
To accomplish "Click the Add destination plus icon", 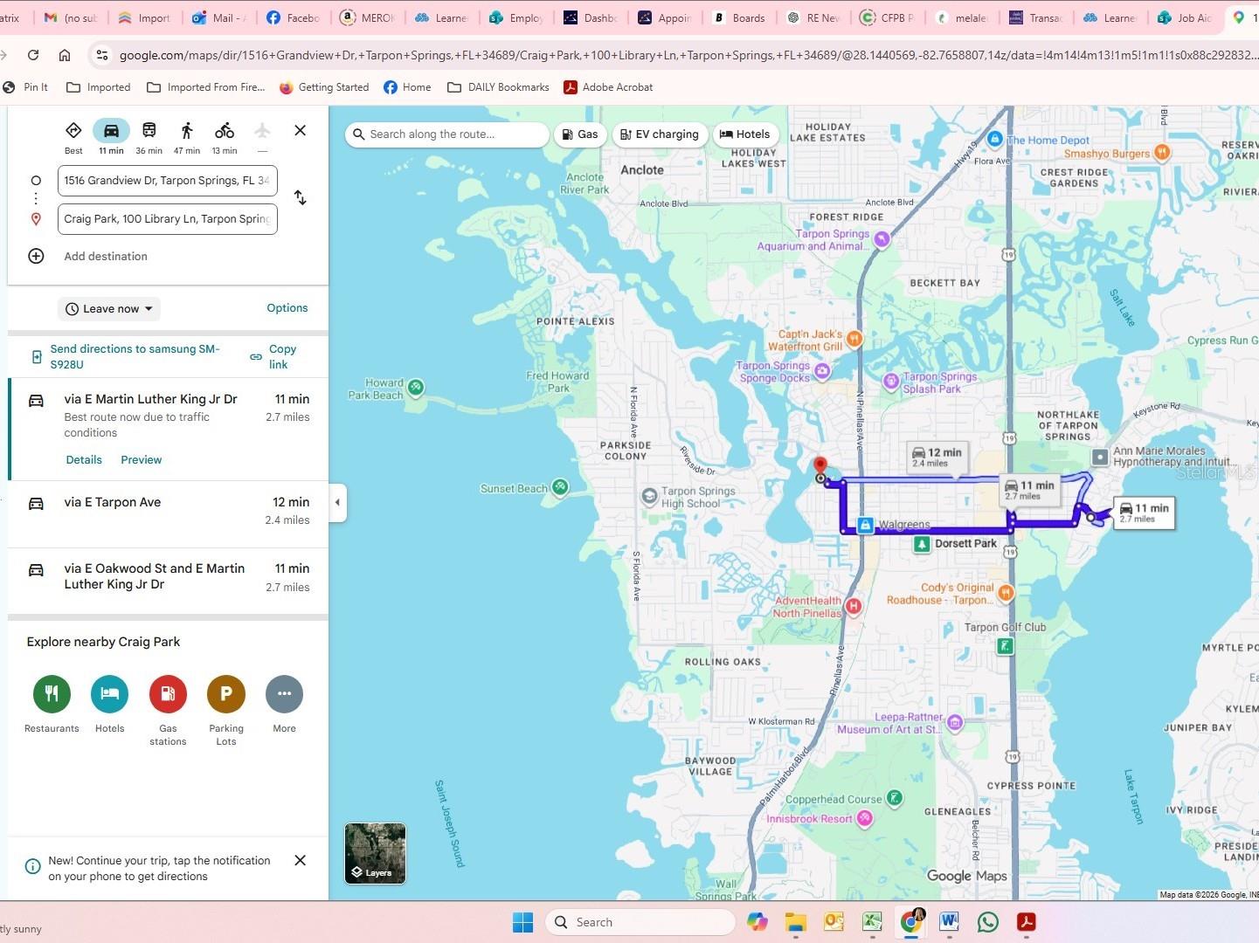I will pyautogui.click(x=36, y=256).
